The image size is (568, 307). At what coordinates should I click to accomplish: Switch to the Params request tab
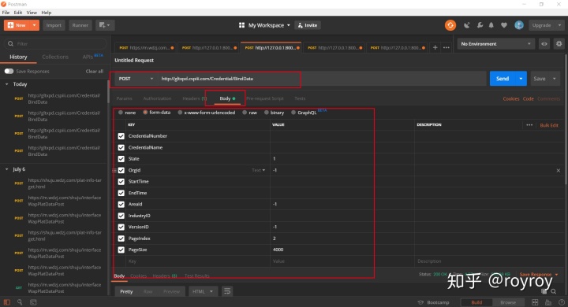click(x=125, y=98)
